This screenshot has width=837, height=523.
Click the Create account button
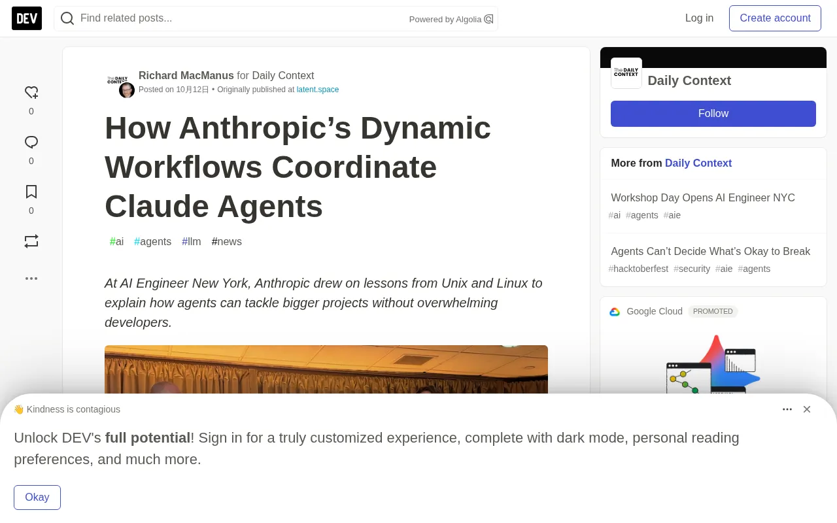tap(775, 18)
